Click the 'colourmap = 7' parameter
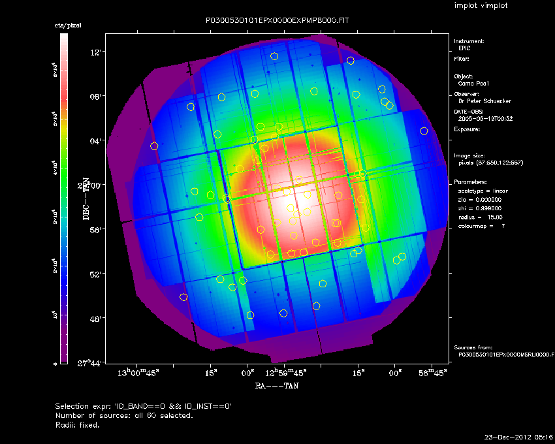The height and width of the screenshot is (444, 555). coord(481,227)
